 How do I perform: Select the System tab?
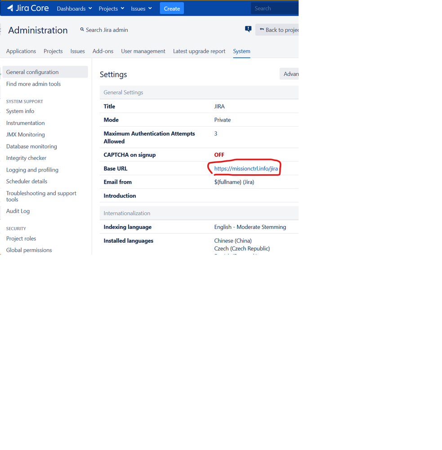click(241, 51)
